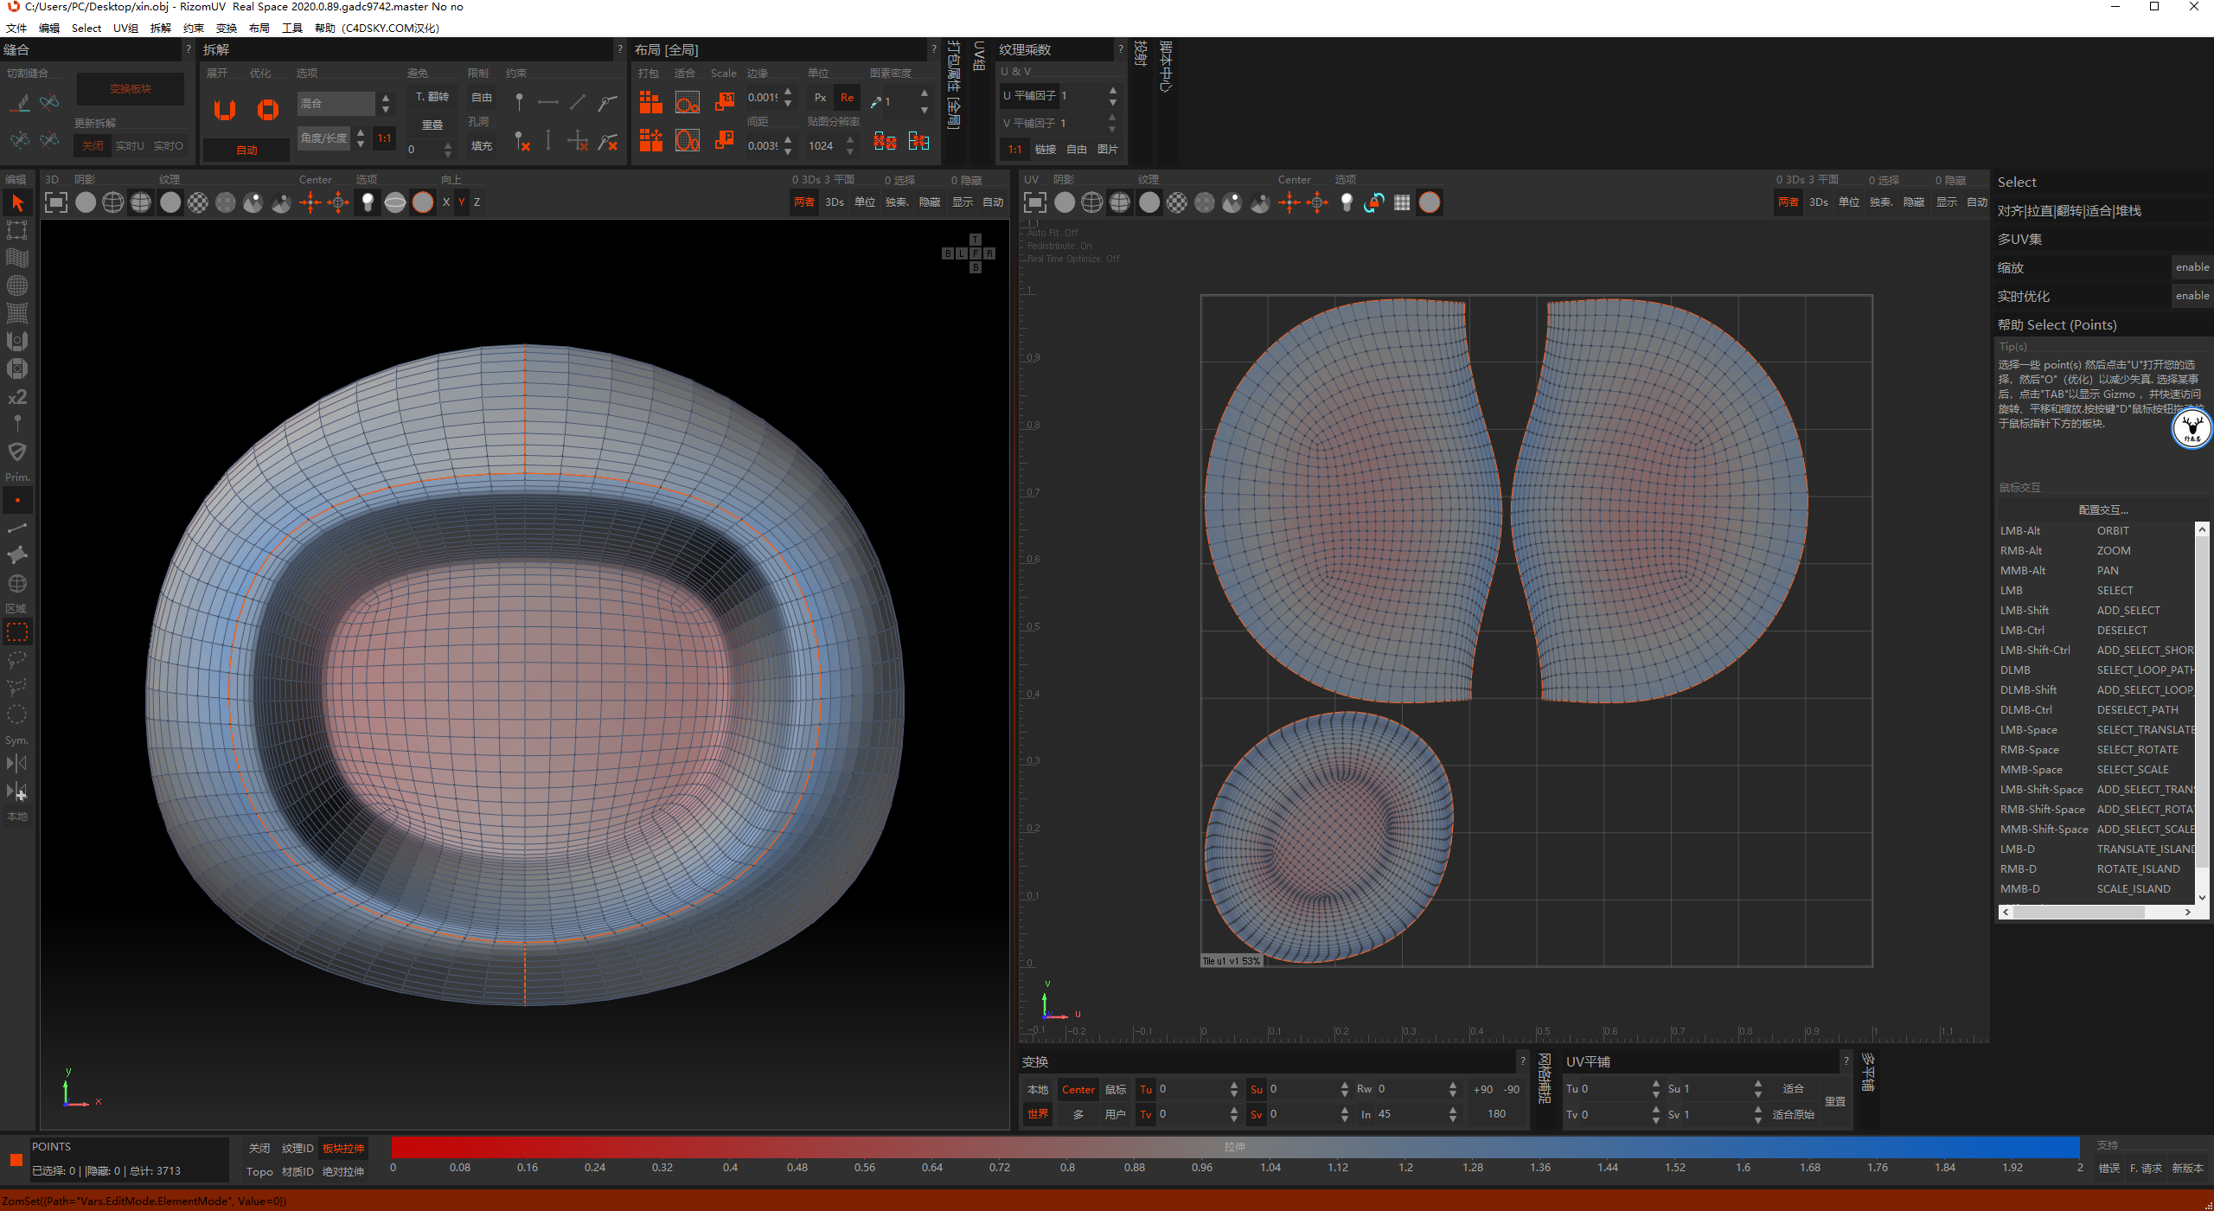Expand the 对齐|拉直|翻转|适合|堆栈 section
Image resolution: width=2214 pixels, height=1211 pixels.
pyautogui.click(x=2103, y=211)
